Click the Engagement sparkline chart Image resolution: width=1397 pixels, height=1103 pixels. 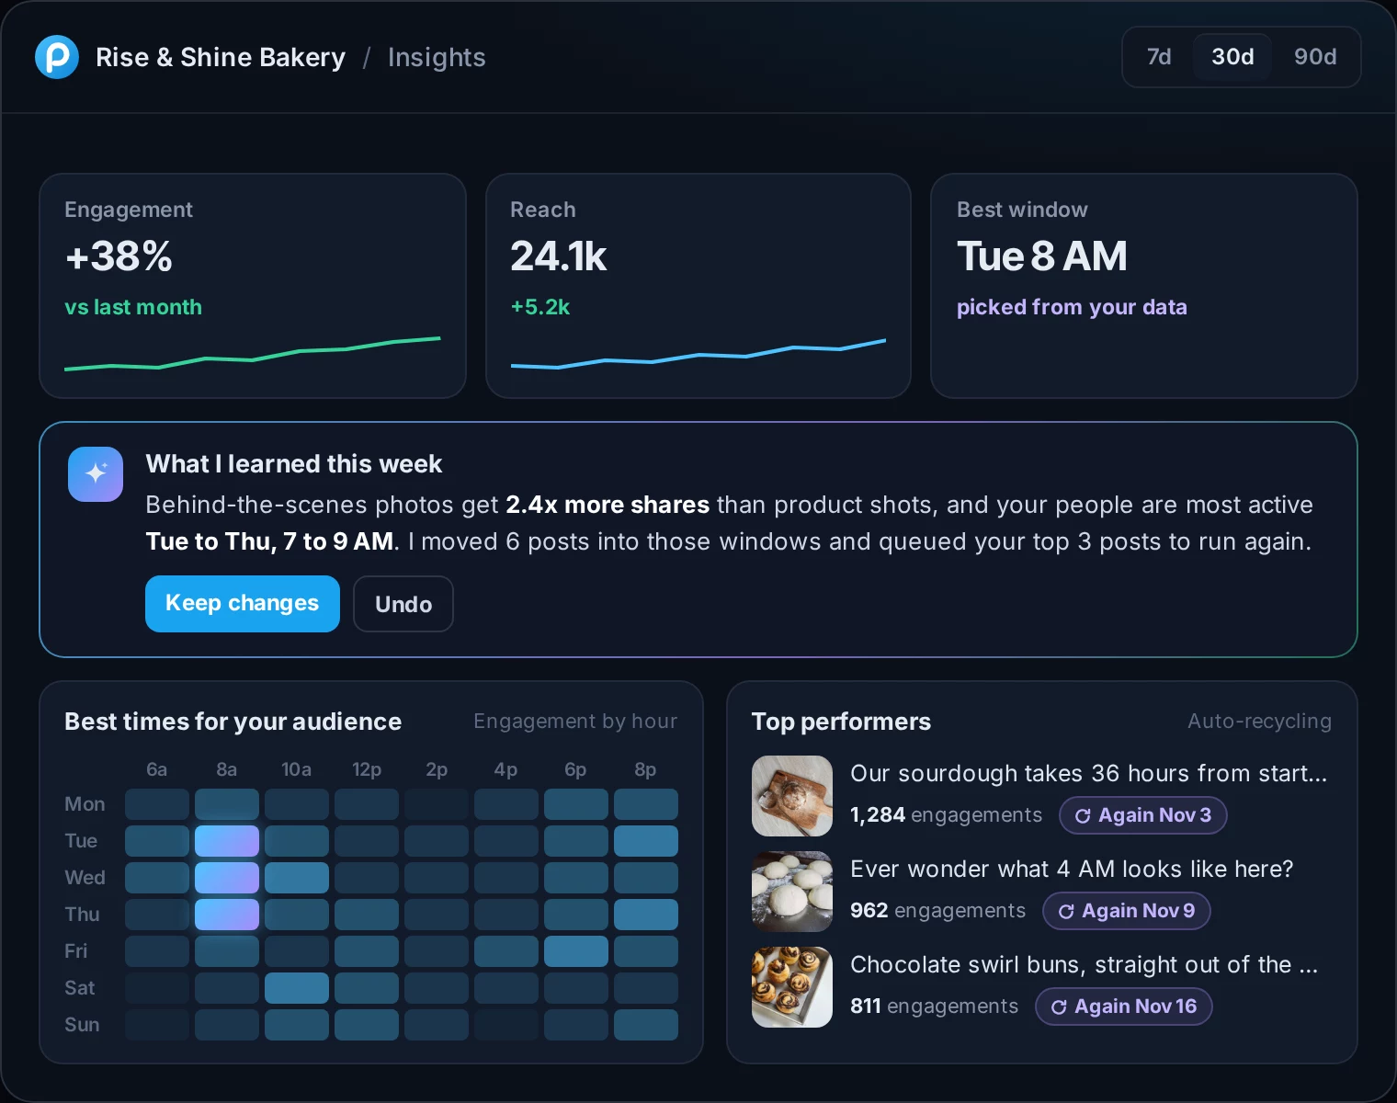253,354
